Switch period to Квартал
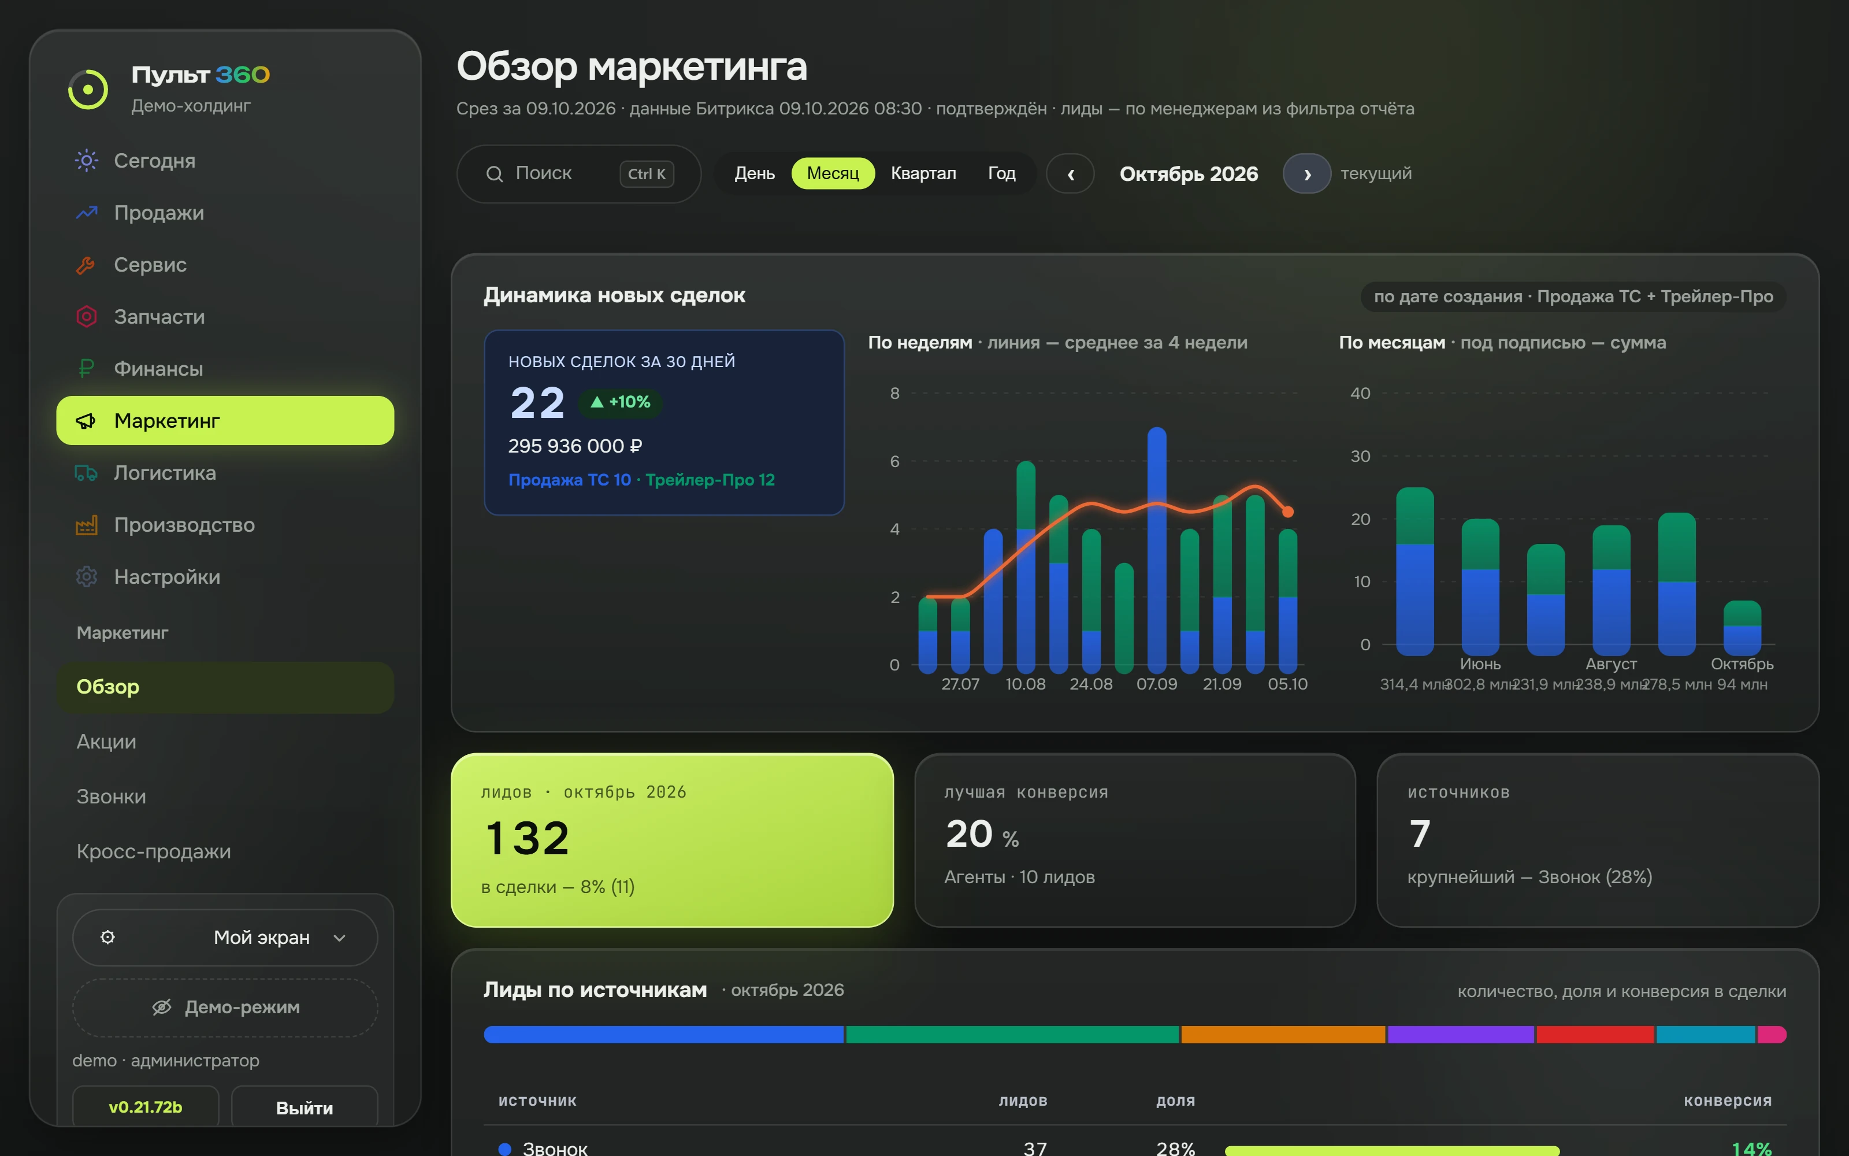1849x1156 pixels. [923, 173]
